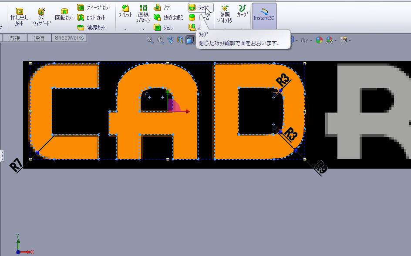
Task: Select the シェル shell tool
Action: pos(164,27)
